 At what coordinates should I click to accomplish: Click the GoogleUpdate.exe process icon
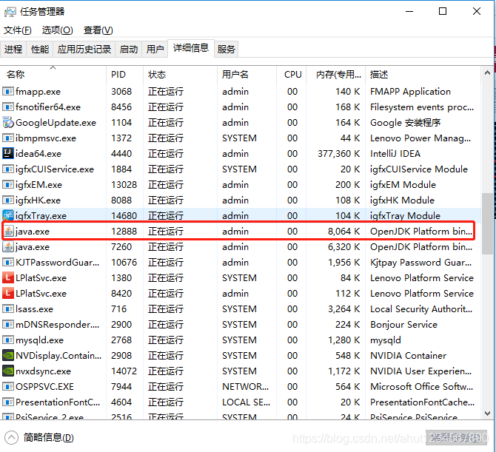point(8,123)
